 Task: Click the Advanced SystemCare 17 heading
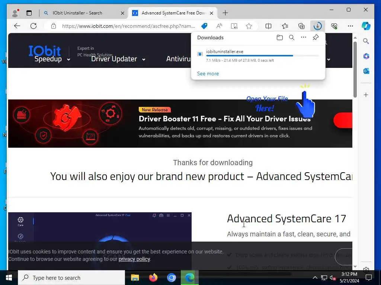pyautogui.click(x=286, y=219)
